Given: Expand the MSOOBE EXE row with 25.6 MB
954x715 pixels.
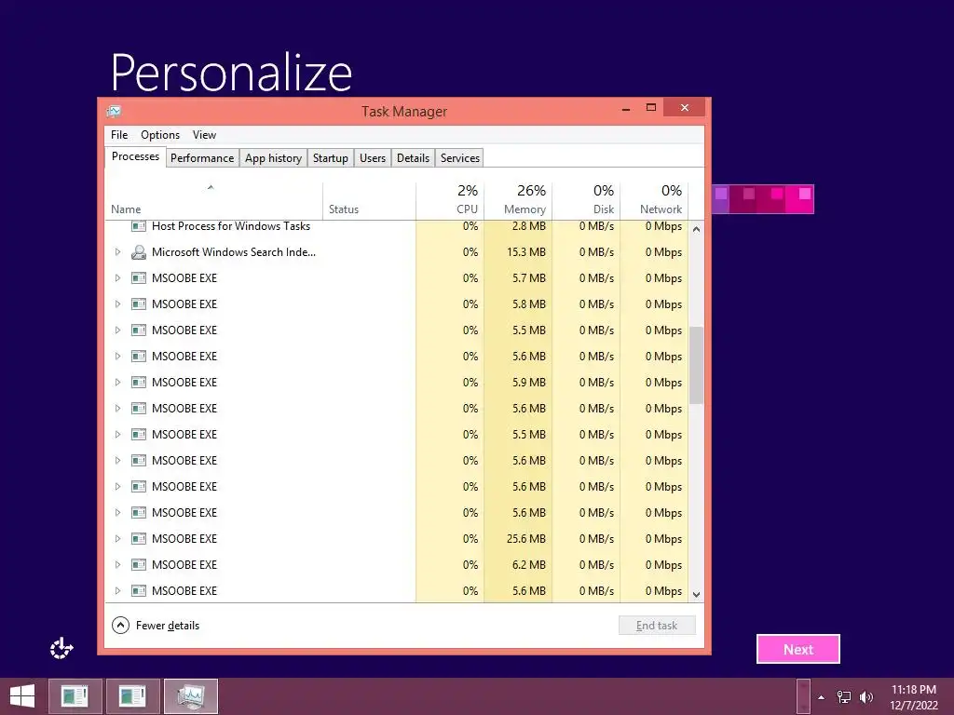Looking at the screenshot, I should point(118,539).
